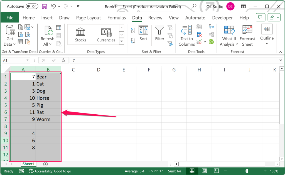The width and height of the screenshot is (285, 175).
Task: Select the Sheet1 tab
Action: pos(28,164)
